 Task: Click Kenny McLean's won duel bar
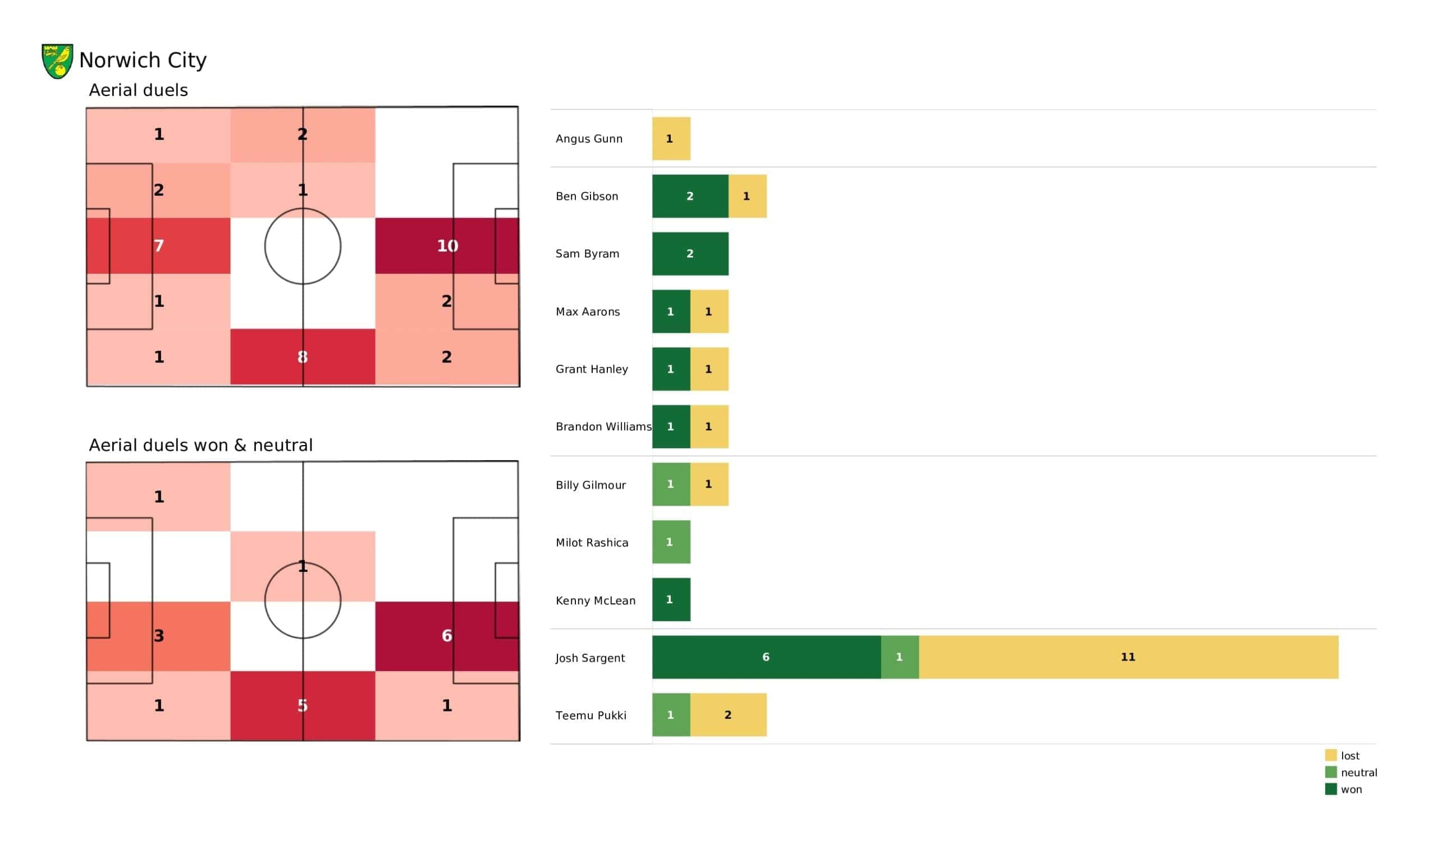coord(671,599)
